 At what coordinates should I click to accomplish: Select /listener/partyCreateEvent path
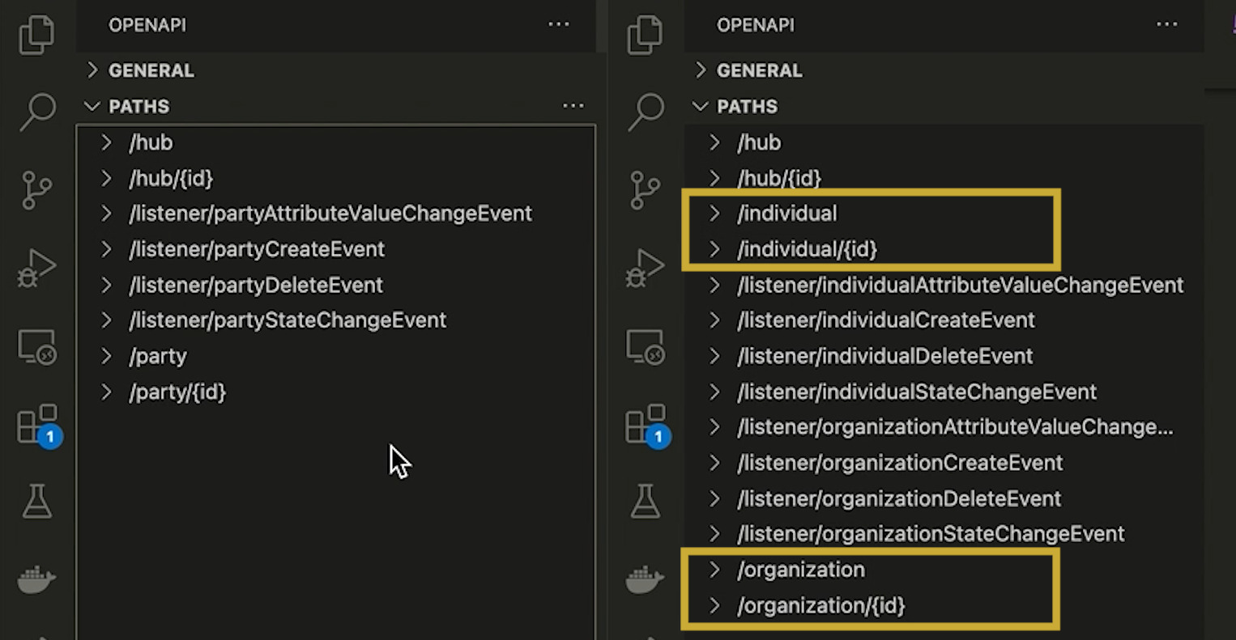click(x=257, y=249)
